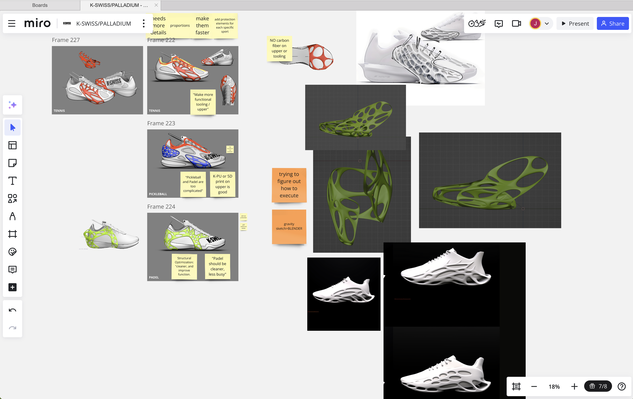Select the cursor select tool
Viewport: 633px width, 399px height.
(x=12, y=128)
